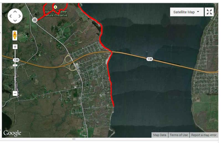Image resolution: width=221 pixels, height=143 pixels.
Task: Click the John H. Chafee Nature Preserve tree icon
Action: tap(56, 7)
